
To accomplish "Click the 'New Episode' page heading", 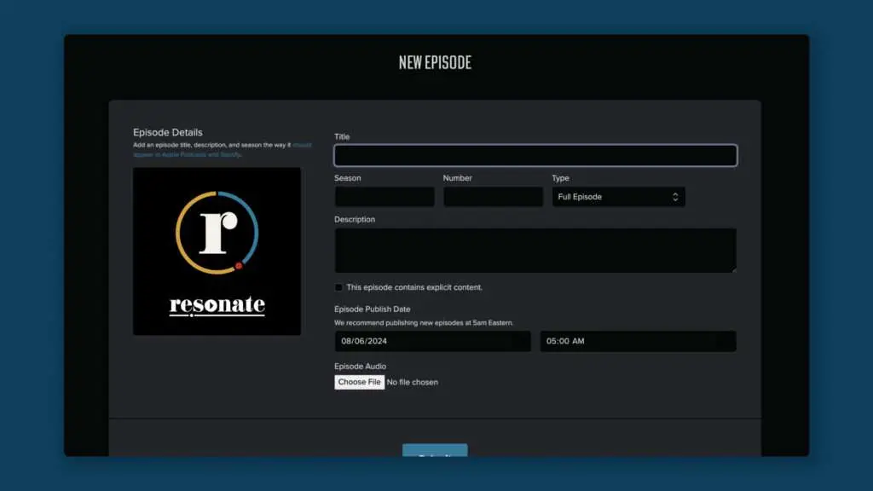I will coord(435,62).
